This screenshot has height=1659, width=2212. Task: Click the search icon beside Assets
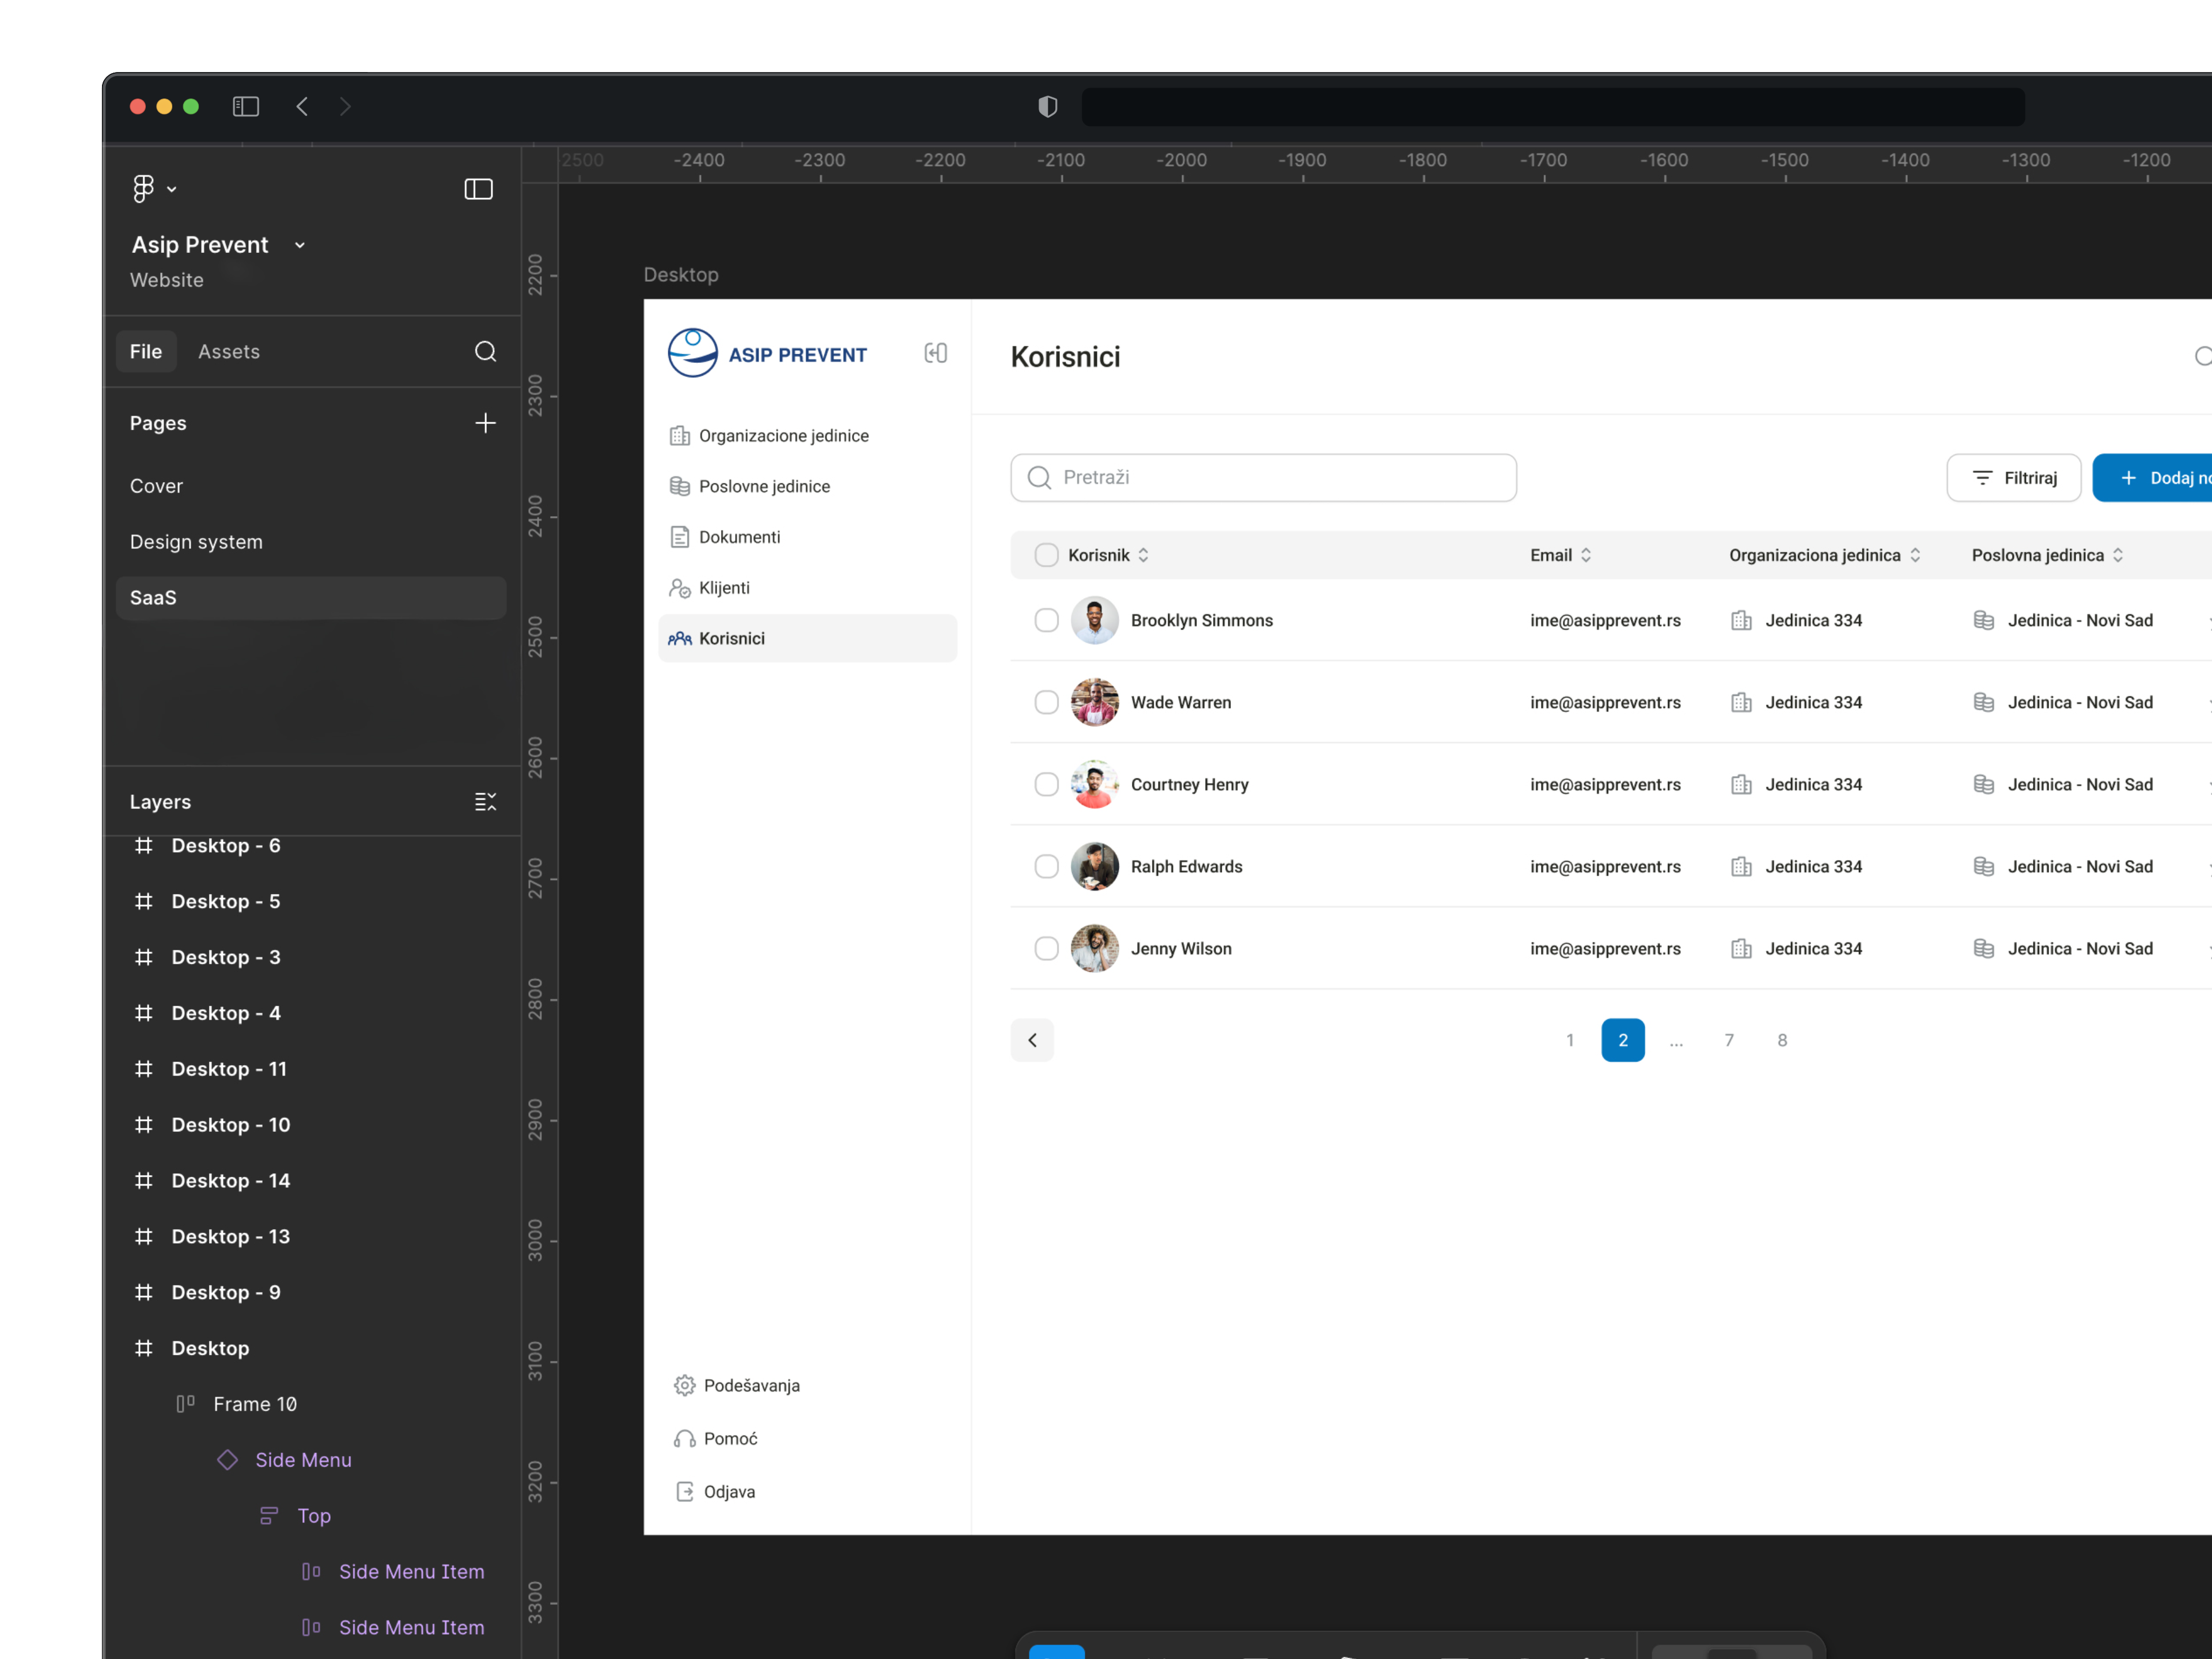pos(485,351)
